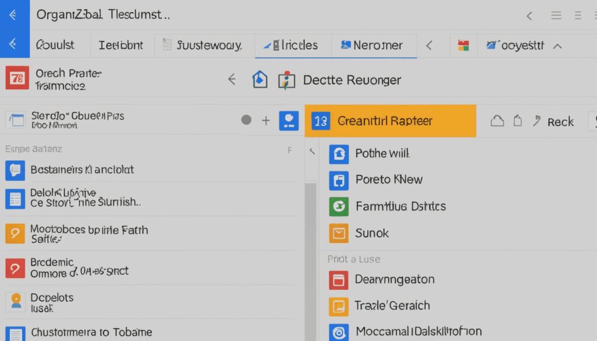This screenshot has width=597, height=341.
Task: Select the Fuustewoay tab
Action: tap(205, 45)
